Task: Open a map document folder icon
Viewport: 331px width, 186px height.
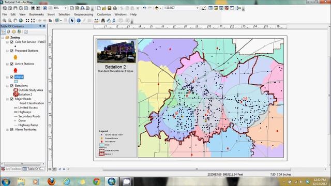Action: 104,8
